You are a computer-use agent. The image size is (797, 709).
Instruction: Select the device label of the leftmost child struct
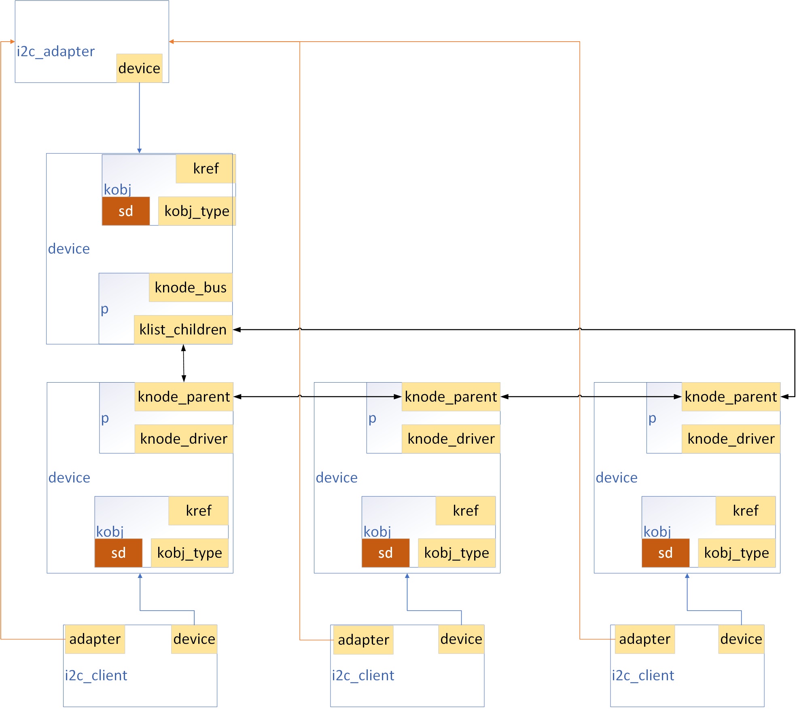[x=69, y=478]
